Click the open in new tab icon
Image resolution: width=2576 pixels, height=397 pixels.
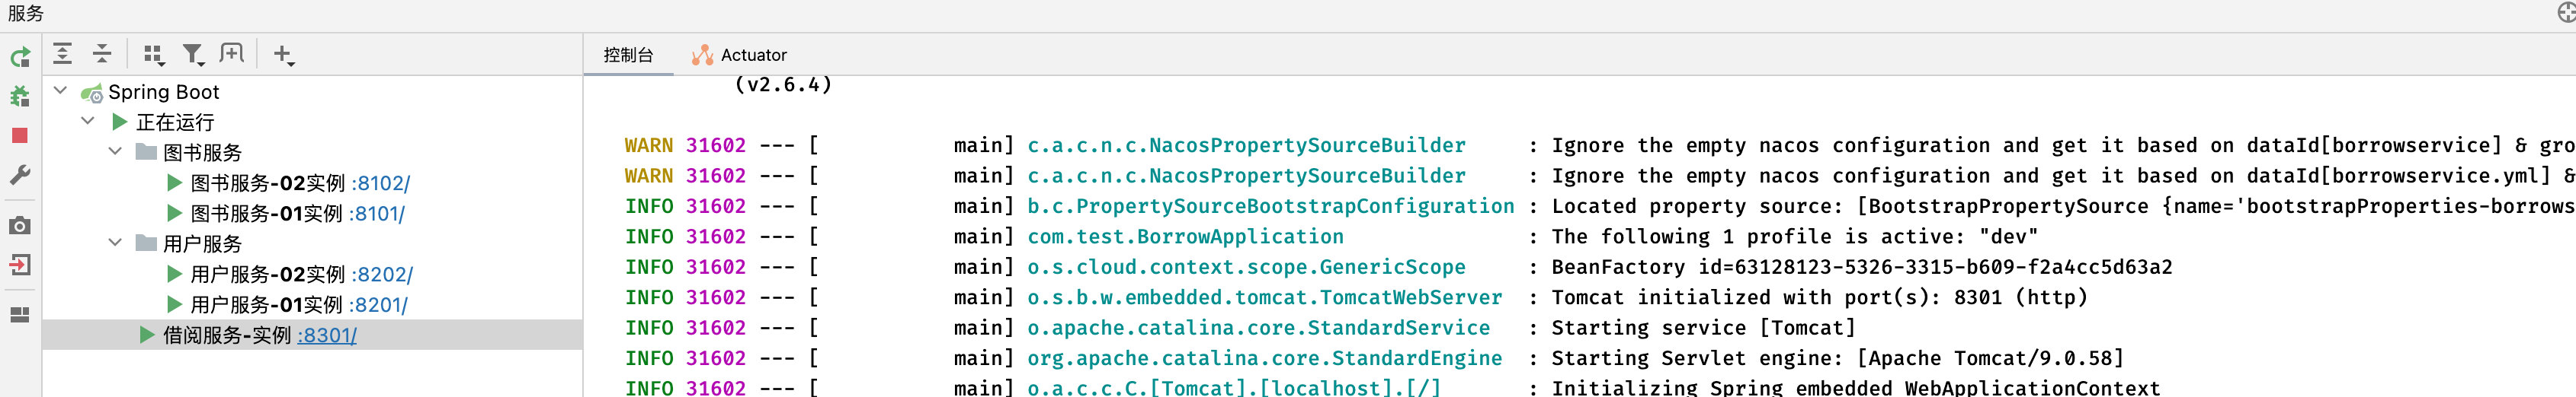click(x=232, y=54)
